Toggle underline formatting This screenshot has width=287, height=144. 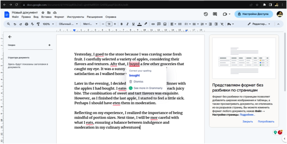pyautogui.click(x=134, y=24)
